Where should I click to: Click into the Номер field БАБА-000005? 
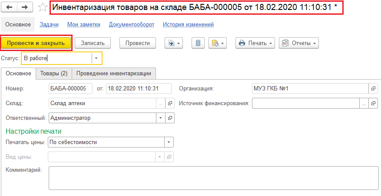(70, 89)
